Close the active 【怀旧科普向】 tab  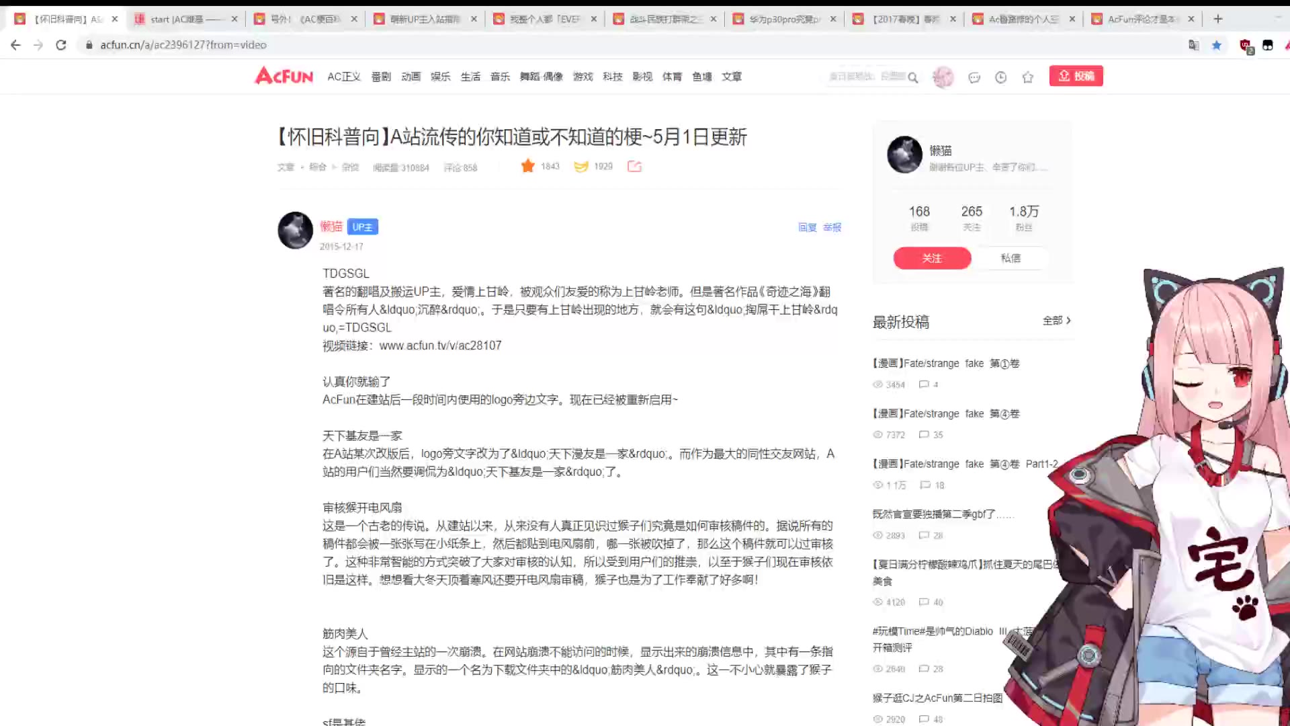(x=115, y=19)
